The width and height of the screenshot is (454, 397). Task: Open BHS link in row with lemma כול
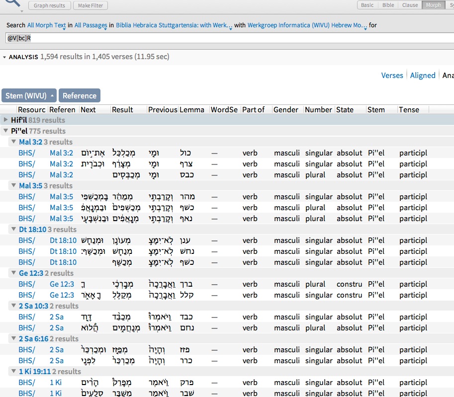tap(27, 153)
